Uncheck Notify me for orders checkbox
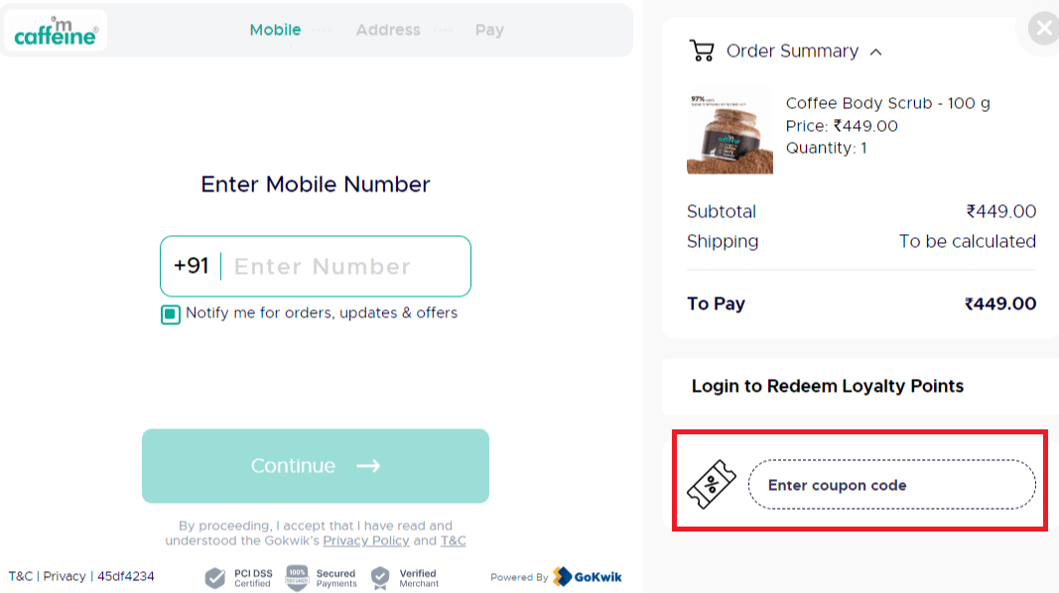Screen dimensions: 1059x593 [171, 314]
